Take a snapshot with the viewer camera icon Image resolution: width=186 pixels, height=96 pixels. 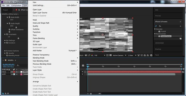(86, 55)
